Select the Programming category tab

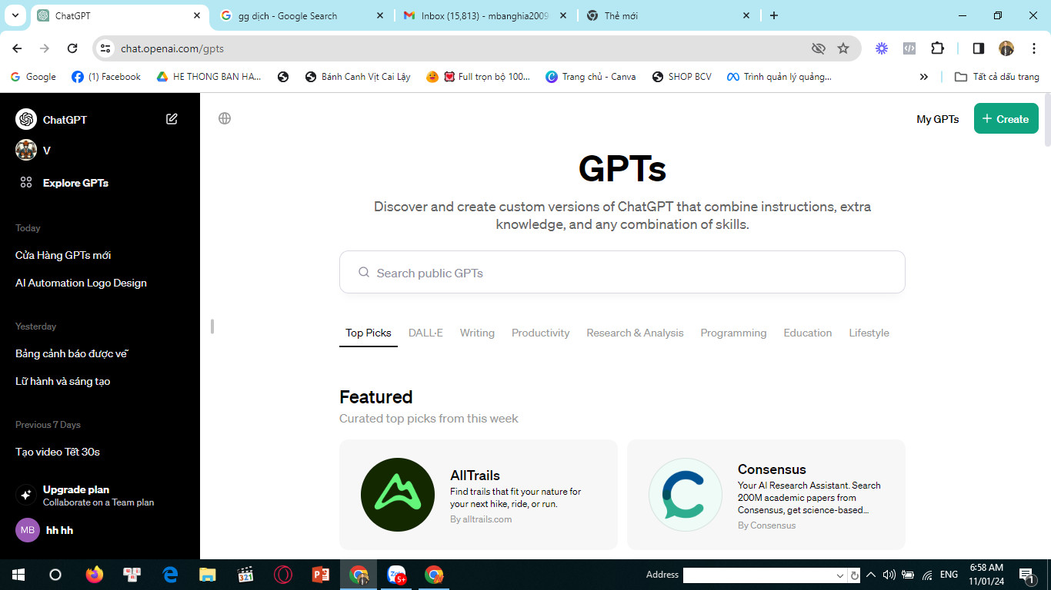tap(733, 333)
